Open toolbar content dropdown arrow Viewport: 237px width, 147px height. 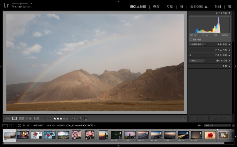click(184, 119)
